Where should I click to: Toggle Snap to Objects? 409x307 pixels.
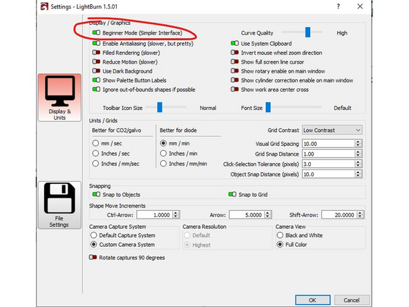point(96,194)
